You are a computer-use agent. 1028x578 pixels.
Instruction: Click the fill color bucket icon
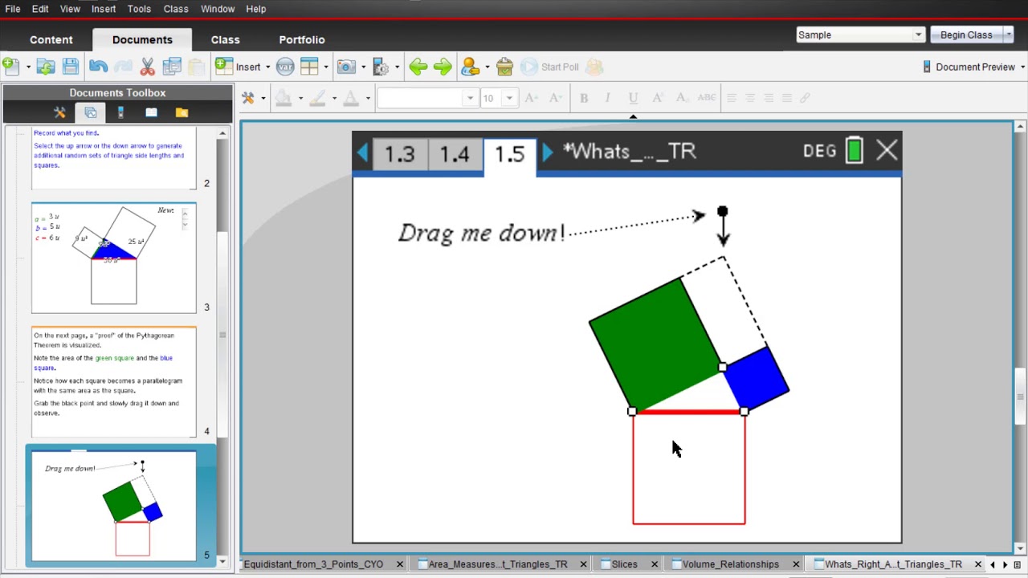pyautogui.click(x=283, y=98)
